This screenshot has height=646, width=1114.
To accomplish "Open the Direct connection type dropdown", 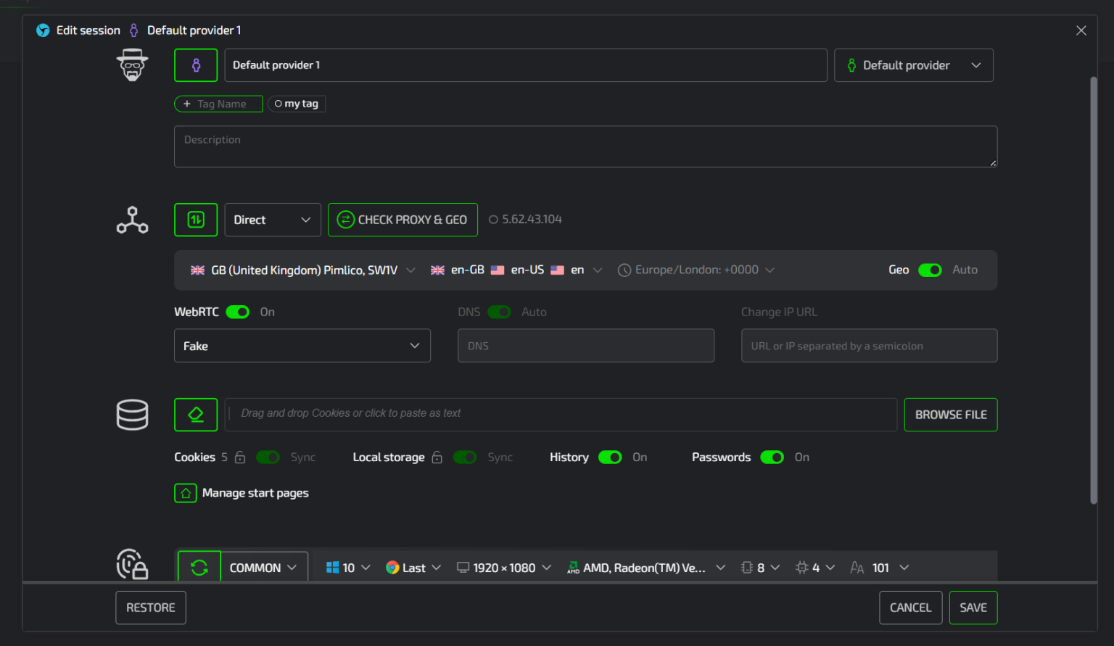I will (x=272, y=220).
